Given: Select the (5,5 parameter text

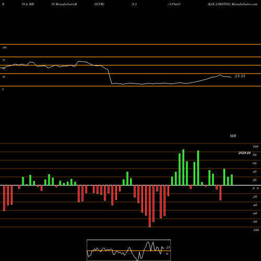Looking at the screenshot, I should (134, 4).
